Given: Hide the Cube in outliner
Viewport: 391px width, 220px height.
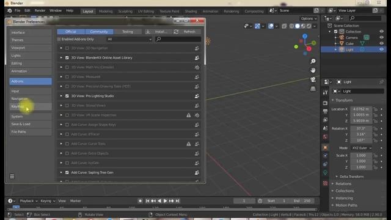Looking at the screenshot, I should [381, 43].
